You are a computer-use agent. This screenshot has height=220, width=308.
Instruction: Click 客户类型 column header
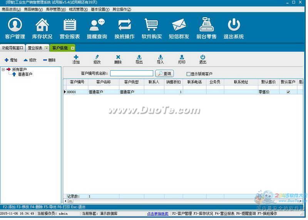click(x=131, y=82)
